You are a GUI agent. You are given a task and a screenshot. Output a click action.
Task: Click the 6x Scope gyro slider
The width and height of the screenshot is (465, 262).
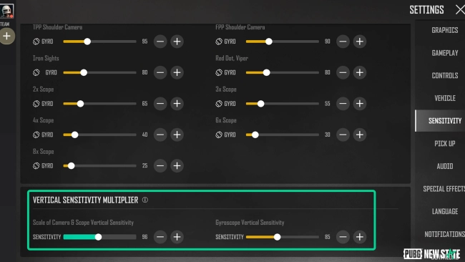coord(283,135)
